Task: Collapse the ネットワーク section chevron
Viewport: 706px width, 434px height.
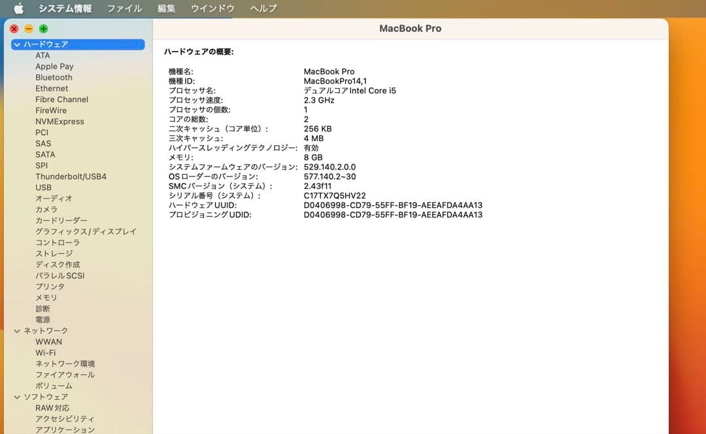Action: [17, 331]
